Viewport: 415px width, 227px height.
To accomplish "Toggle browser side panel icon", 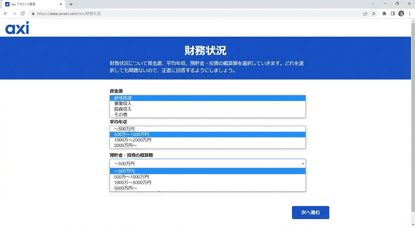I will (x=392, y=13).
